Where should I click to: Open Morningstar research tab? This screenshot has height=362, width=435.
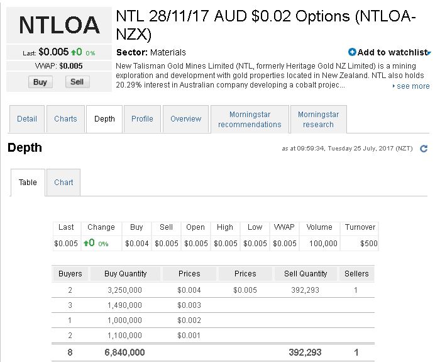(x=318, y=120)
